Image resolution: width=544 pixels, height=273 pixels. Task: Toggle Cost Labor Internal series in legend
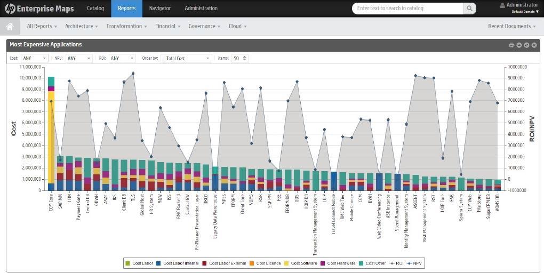(177, 263)
